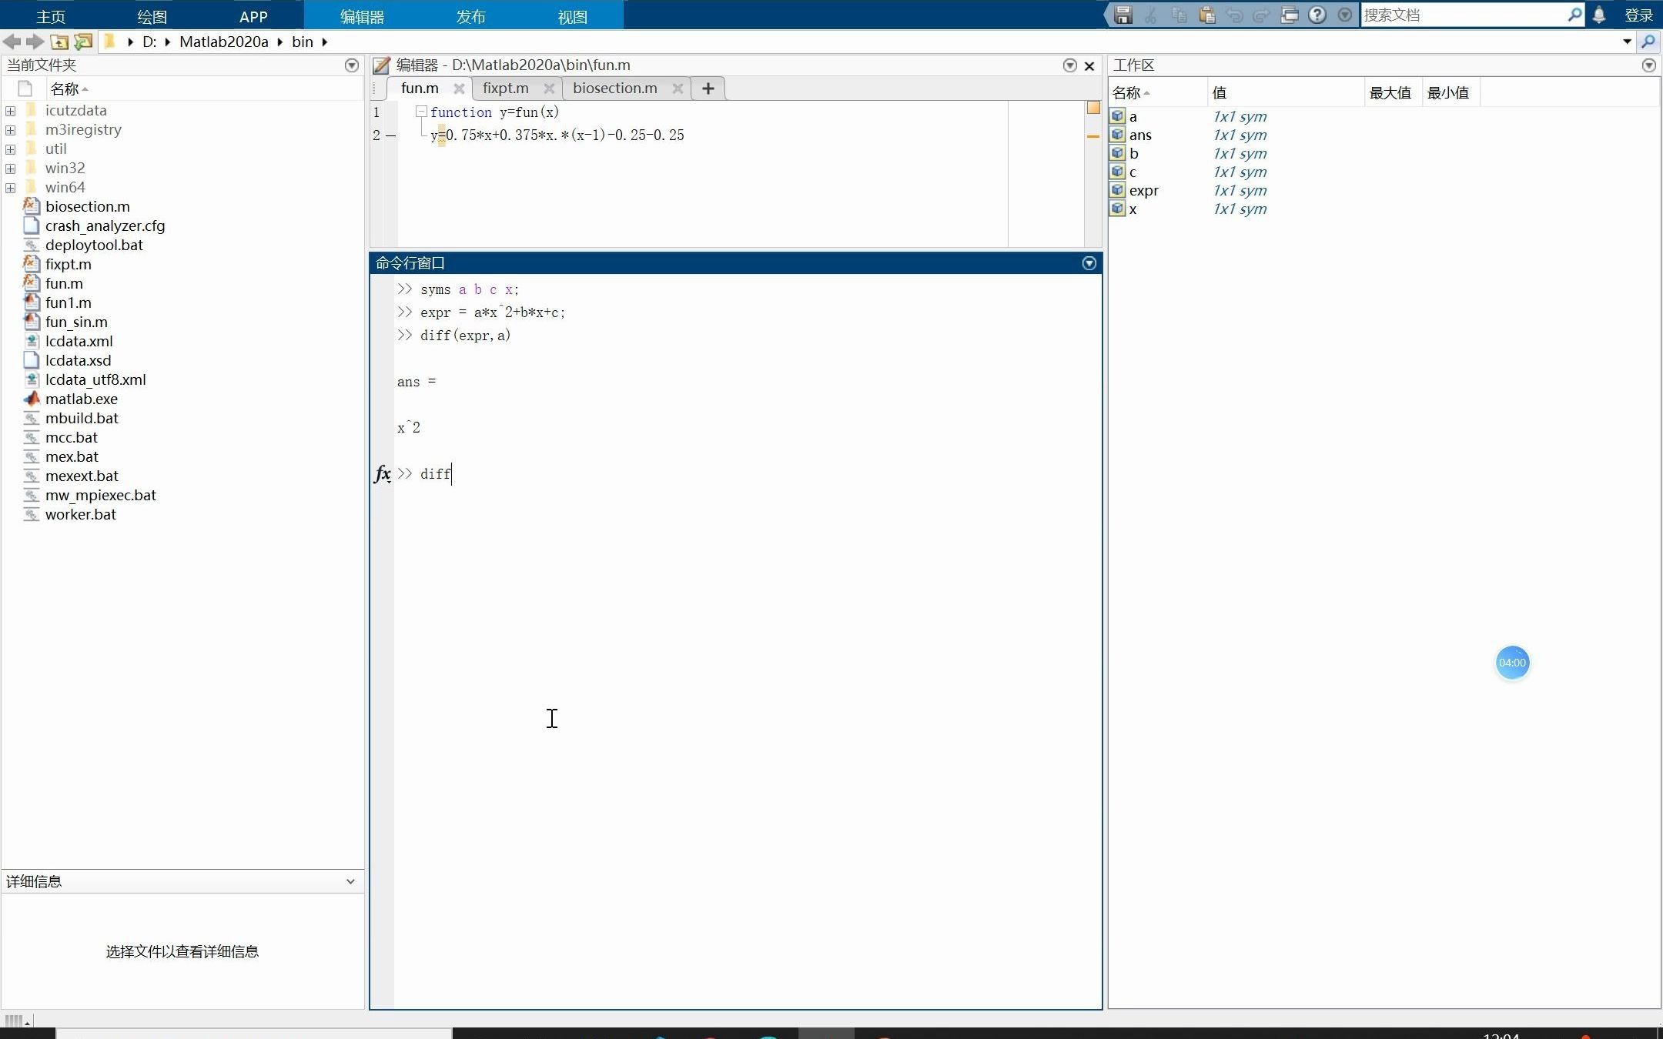Click the fx function browser icon
The image size is (1663, 1039).
(x=383, y=473)
